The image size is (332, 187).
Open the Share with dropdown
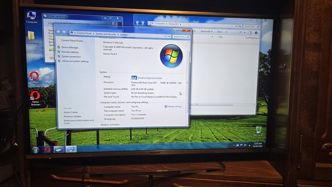pyautogui.click(x=207, y=31)
